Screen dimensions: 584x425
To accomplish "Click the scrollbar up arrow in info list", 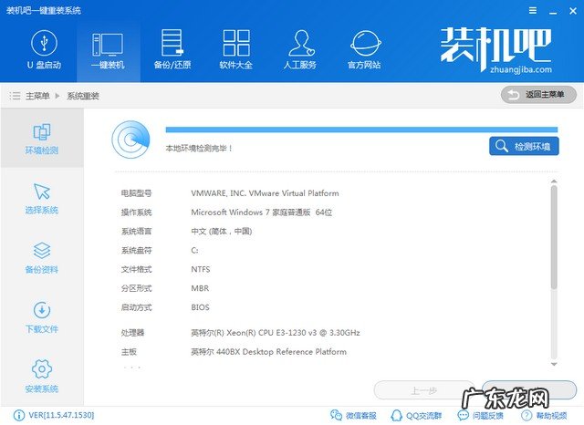I will (x=554, y=181).
